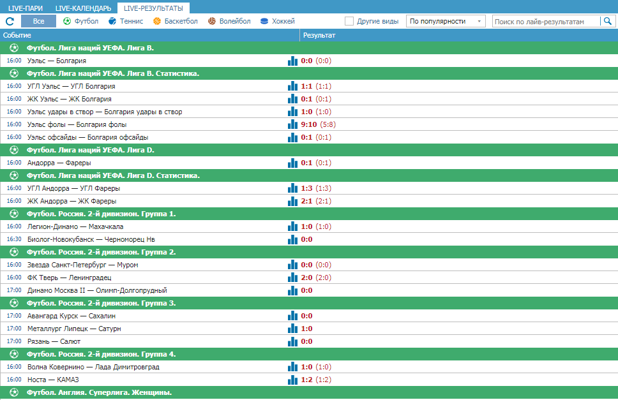Click the refresh results icon
The width and height of the screenshot is (618, 400).
(10, 21)
